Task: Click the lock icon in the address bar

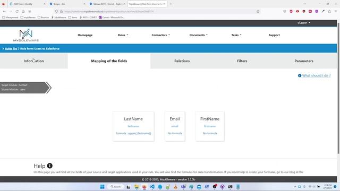Action: click(x=62, y=11)
